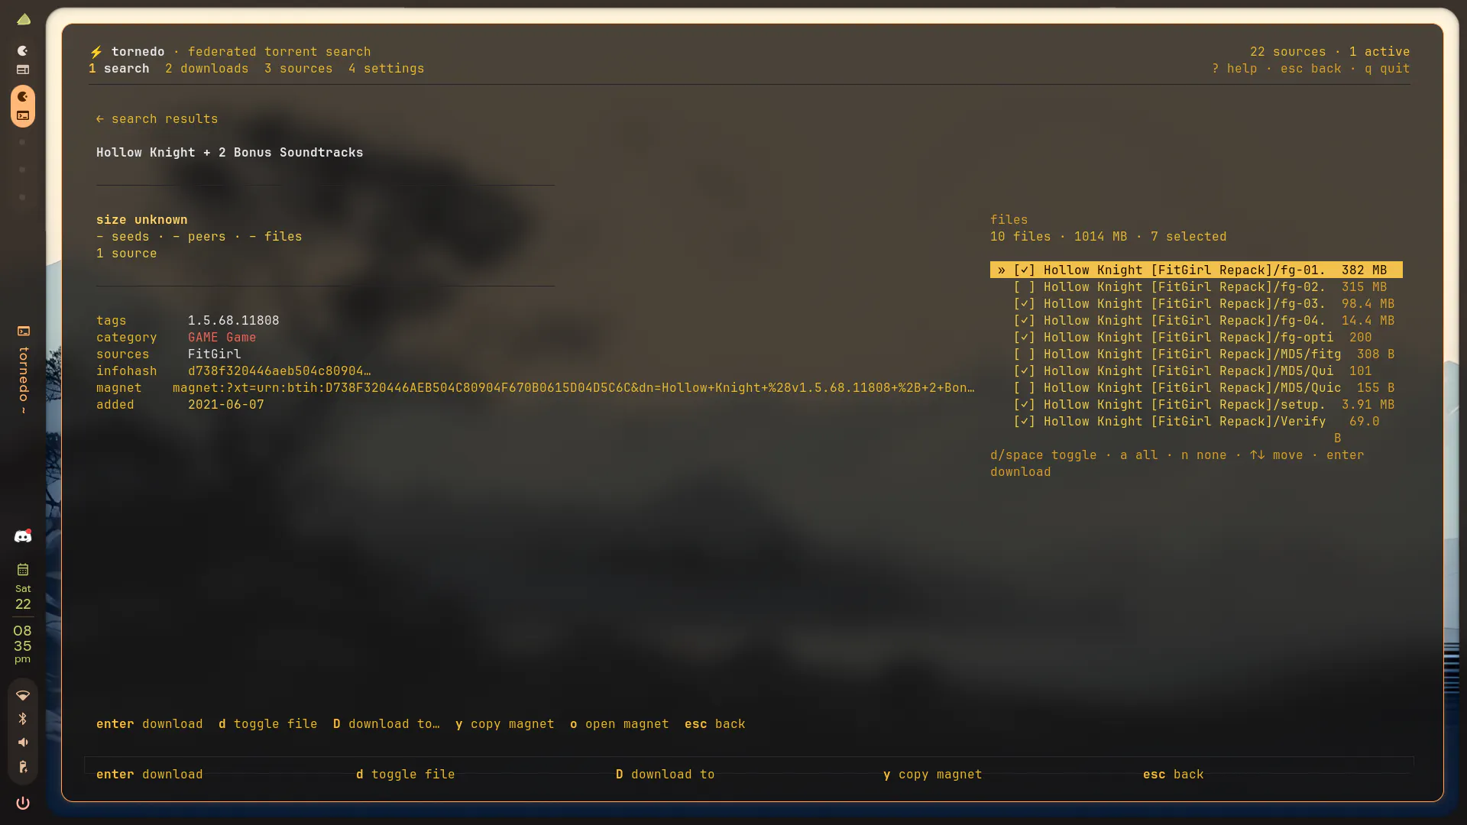Go back to search results
Screen dimensions: 1467x825
tap(157, 119)
